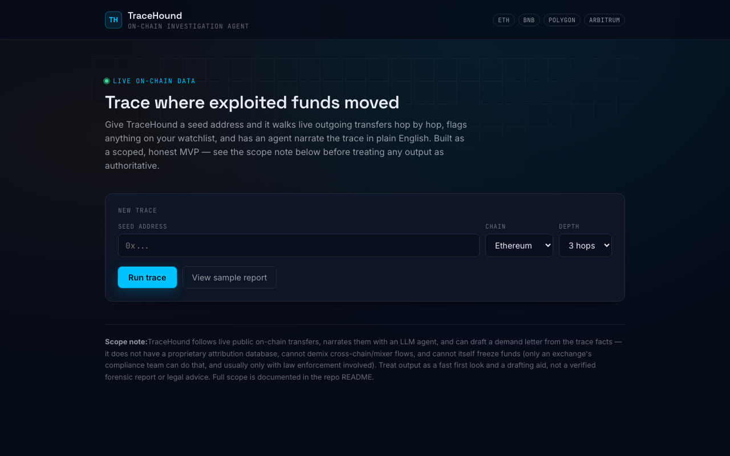
Task: Click the DEPTH field label
Action: (569, 226)
